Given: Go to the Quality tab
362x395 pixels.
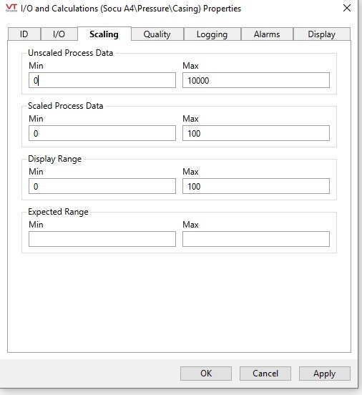Looking at the screenshot, I should point(157,34).
